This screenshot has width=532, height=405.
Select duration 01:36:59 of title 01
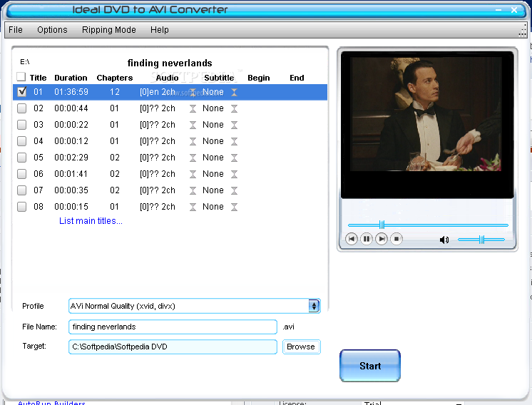tap(71, 92)
